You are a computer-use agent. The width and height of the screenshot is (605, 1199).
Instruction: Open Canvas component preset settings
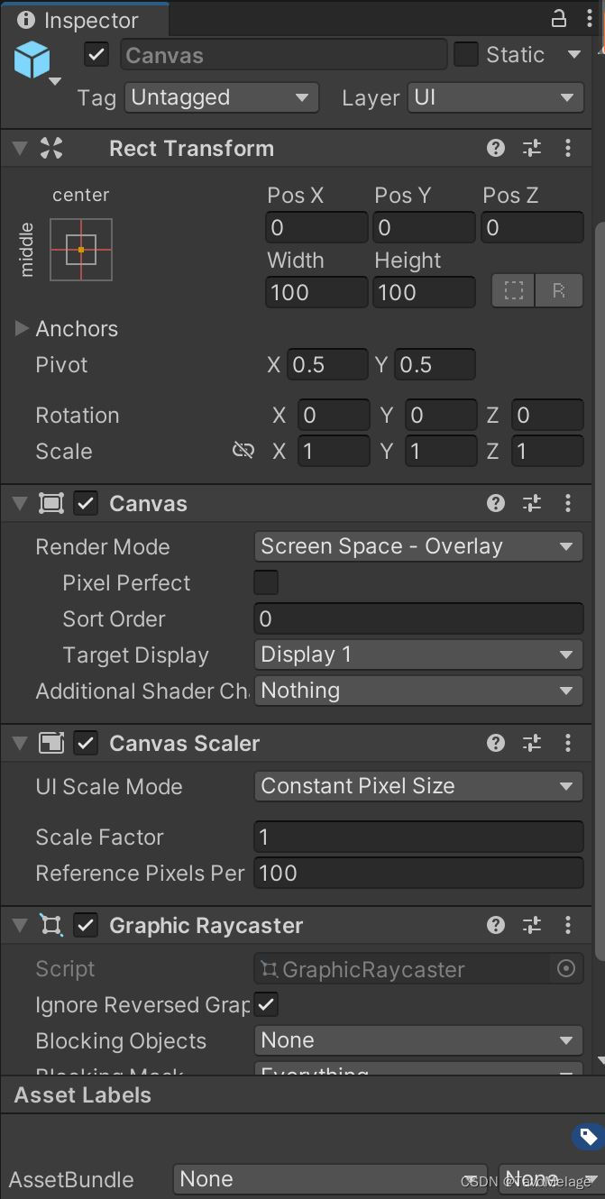pyautogui.click(x=532, y=503)
